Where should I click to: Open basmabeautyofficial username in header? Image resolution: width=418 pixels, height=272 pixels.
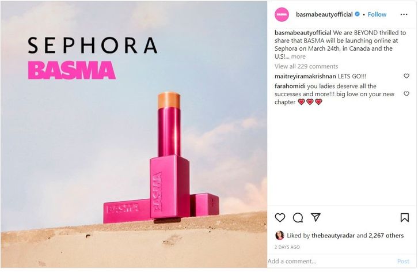click(x=324, y=14)
